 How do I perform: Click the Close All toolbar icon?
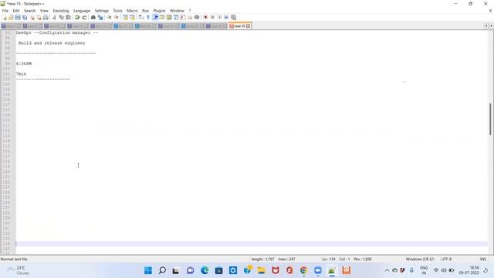[x=39, y=17]
